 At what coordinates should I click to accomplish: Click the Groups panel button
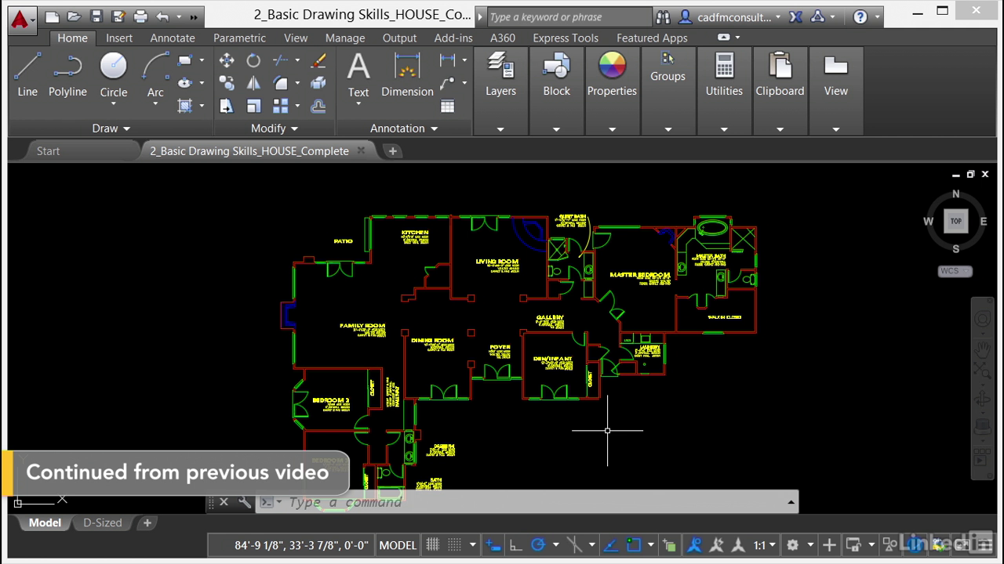pyautogui.click(x=668, y=67)
